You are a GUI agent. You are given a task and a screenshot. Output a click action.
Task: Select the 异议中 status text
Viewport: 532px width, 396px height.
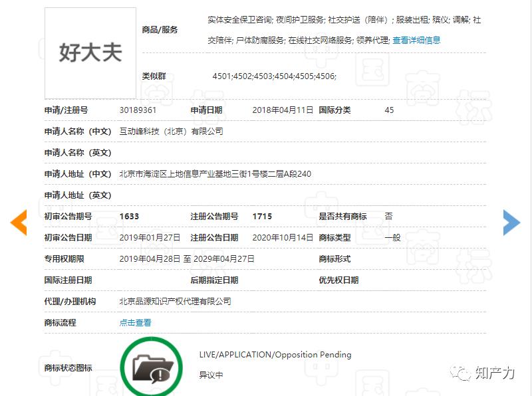coord(211,375)
